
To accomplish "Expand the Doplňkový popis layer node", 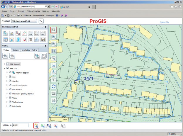I will pyautogui.click(x=7, y=85).
